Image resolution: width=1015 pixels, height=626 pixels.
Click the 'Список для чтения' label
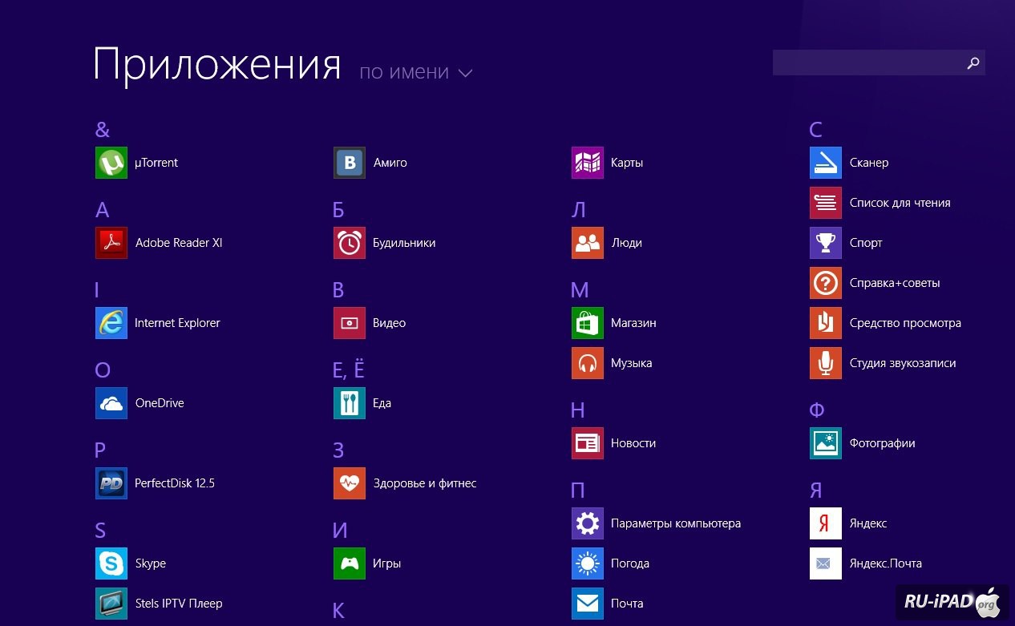point(900,203)
